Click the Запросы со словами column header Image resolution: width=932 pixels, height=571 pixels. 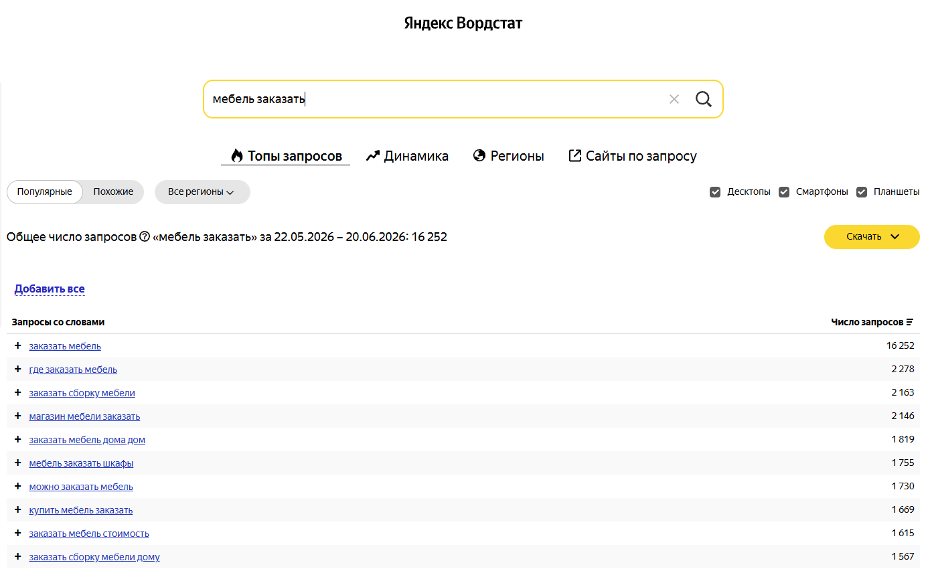click(x=58, y=322)
